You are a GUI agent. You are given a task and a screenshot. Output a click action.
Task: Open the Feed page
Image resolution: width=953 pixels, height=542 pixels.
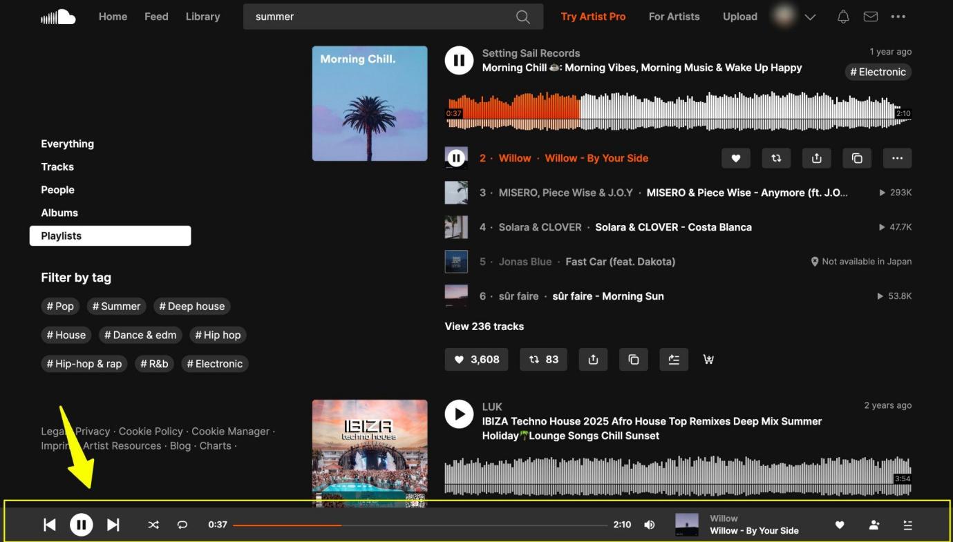156,17
